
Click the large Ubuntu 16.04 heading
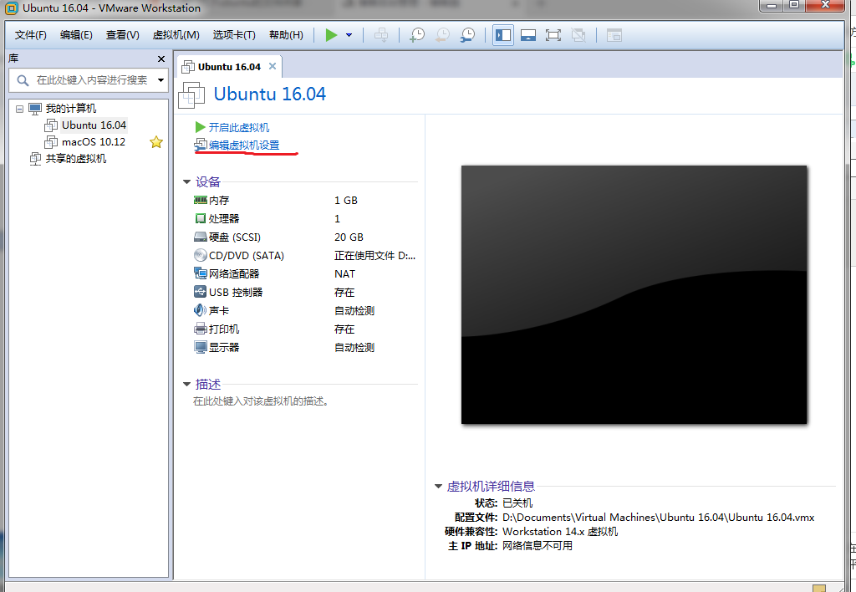[270, 94]
